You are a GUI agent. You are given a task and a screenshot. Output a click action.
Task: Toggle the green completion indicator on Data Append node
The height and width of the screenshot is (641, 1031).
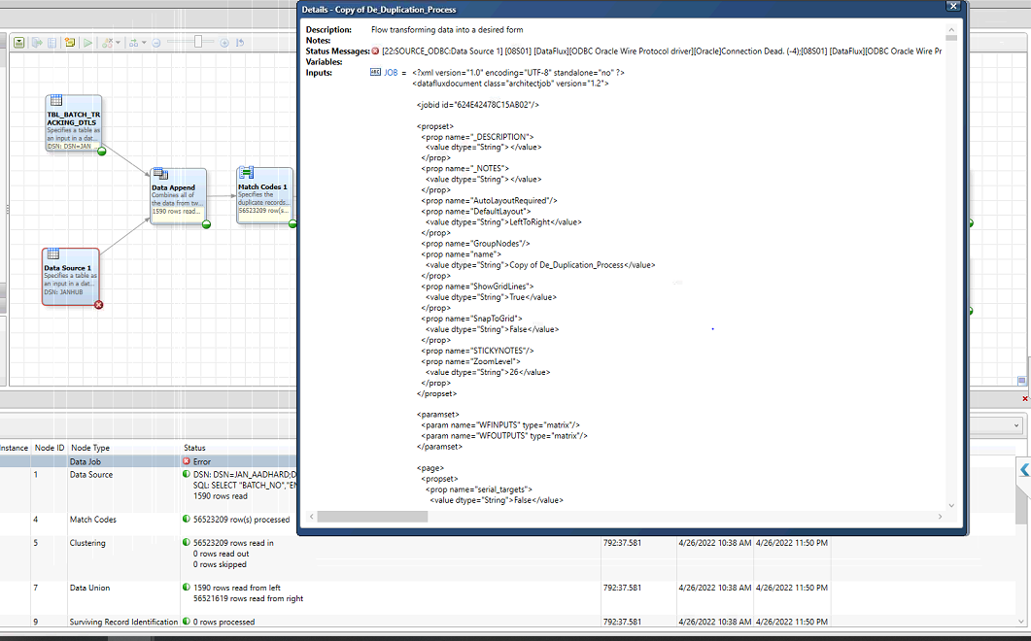click(205, 224)
